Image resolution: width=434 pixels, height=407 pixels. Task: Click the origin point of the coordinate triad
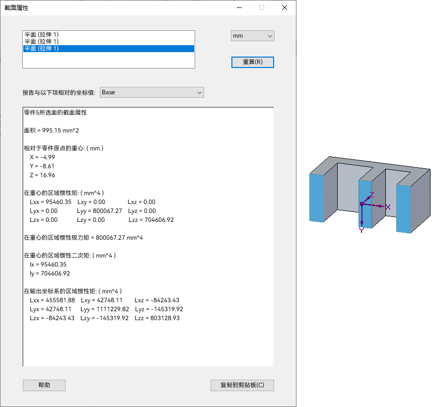[362, 204]
